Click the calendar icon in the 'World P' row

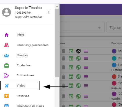pyautogui.click(x=71, y=96)
